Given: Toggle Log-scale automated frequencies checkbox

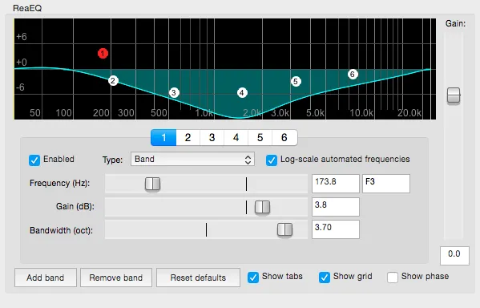Looking at the screenshot, I should coord(272,160).
